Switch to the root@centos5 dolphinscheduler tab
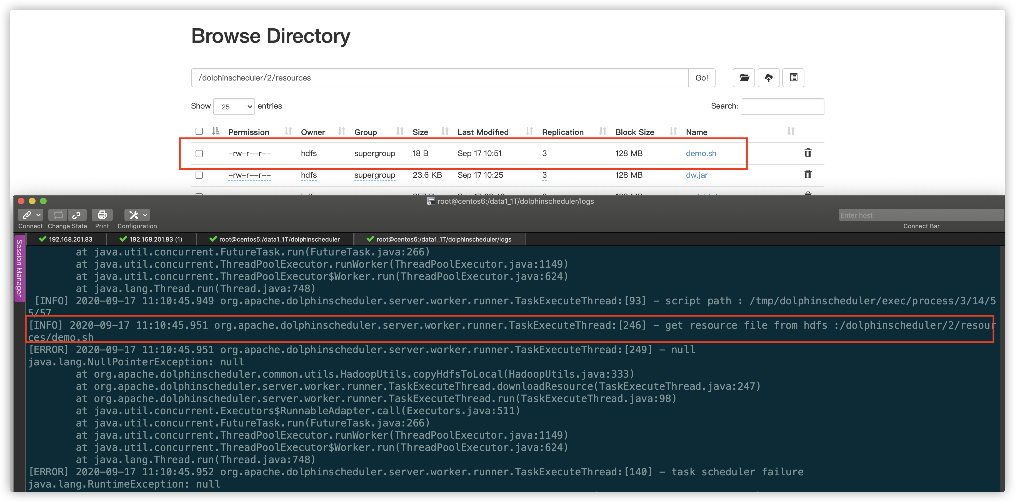Image resolution: width=1015 pixels, height=502 pixels. 279,239
